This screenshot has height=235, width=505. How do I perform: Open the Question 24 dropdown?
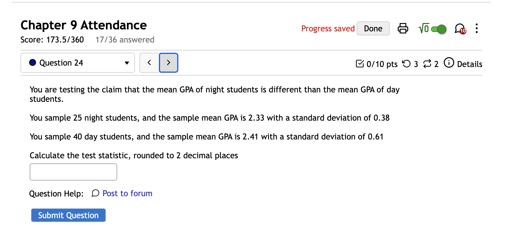click(x=78, y=63)
